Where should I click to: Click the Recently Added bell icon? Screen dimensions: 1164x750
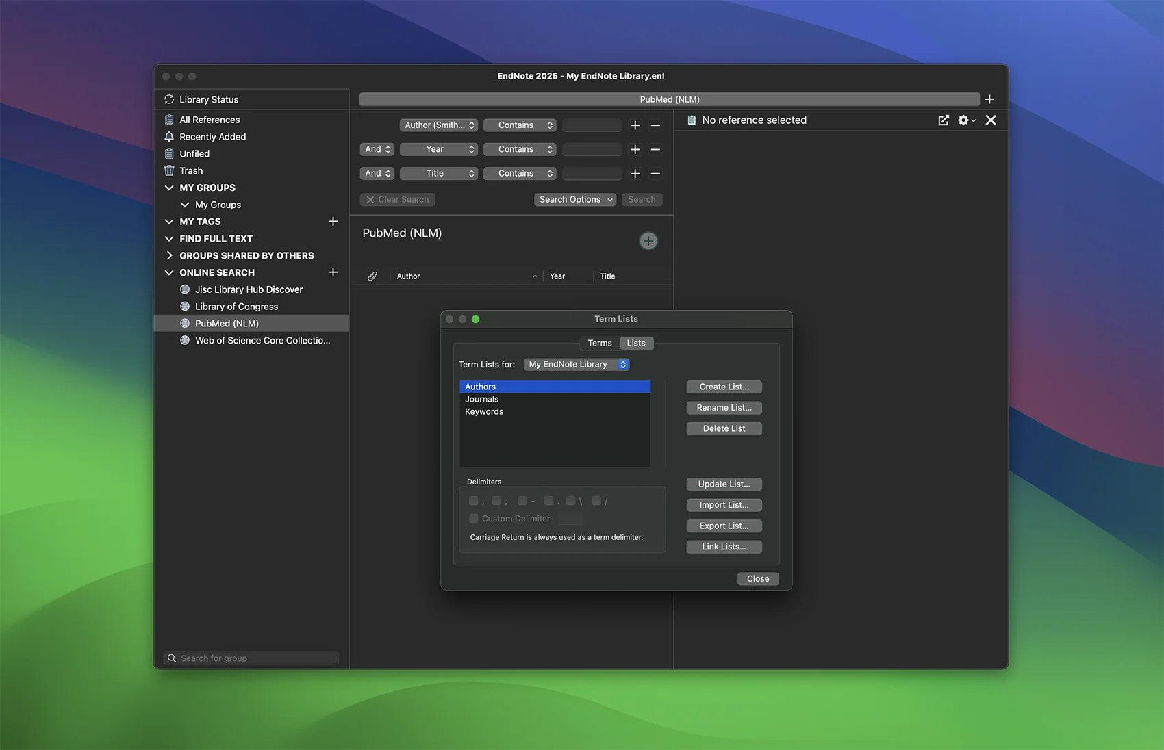pyautogui.click(x=169, y=137)
